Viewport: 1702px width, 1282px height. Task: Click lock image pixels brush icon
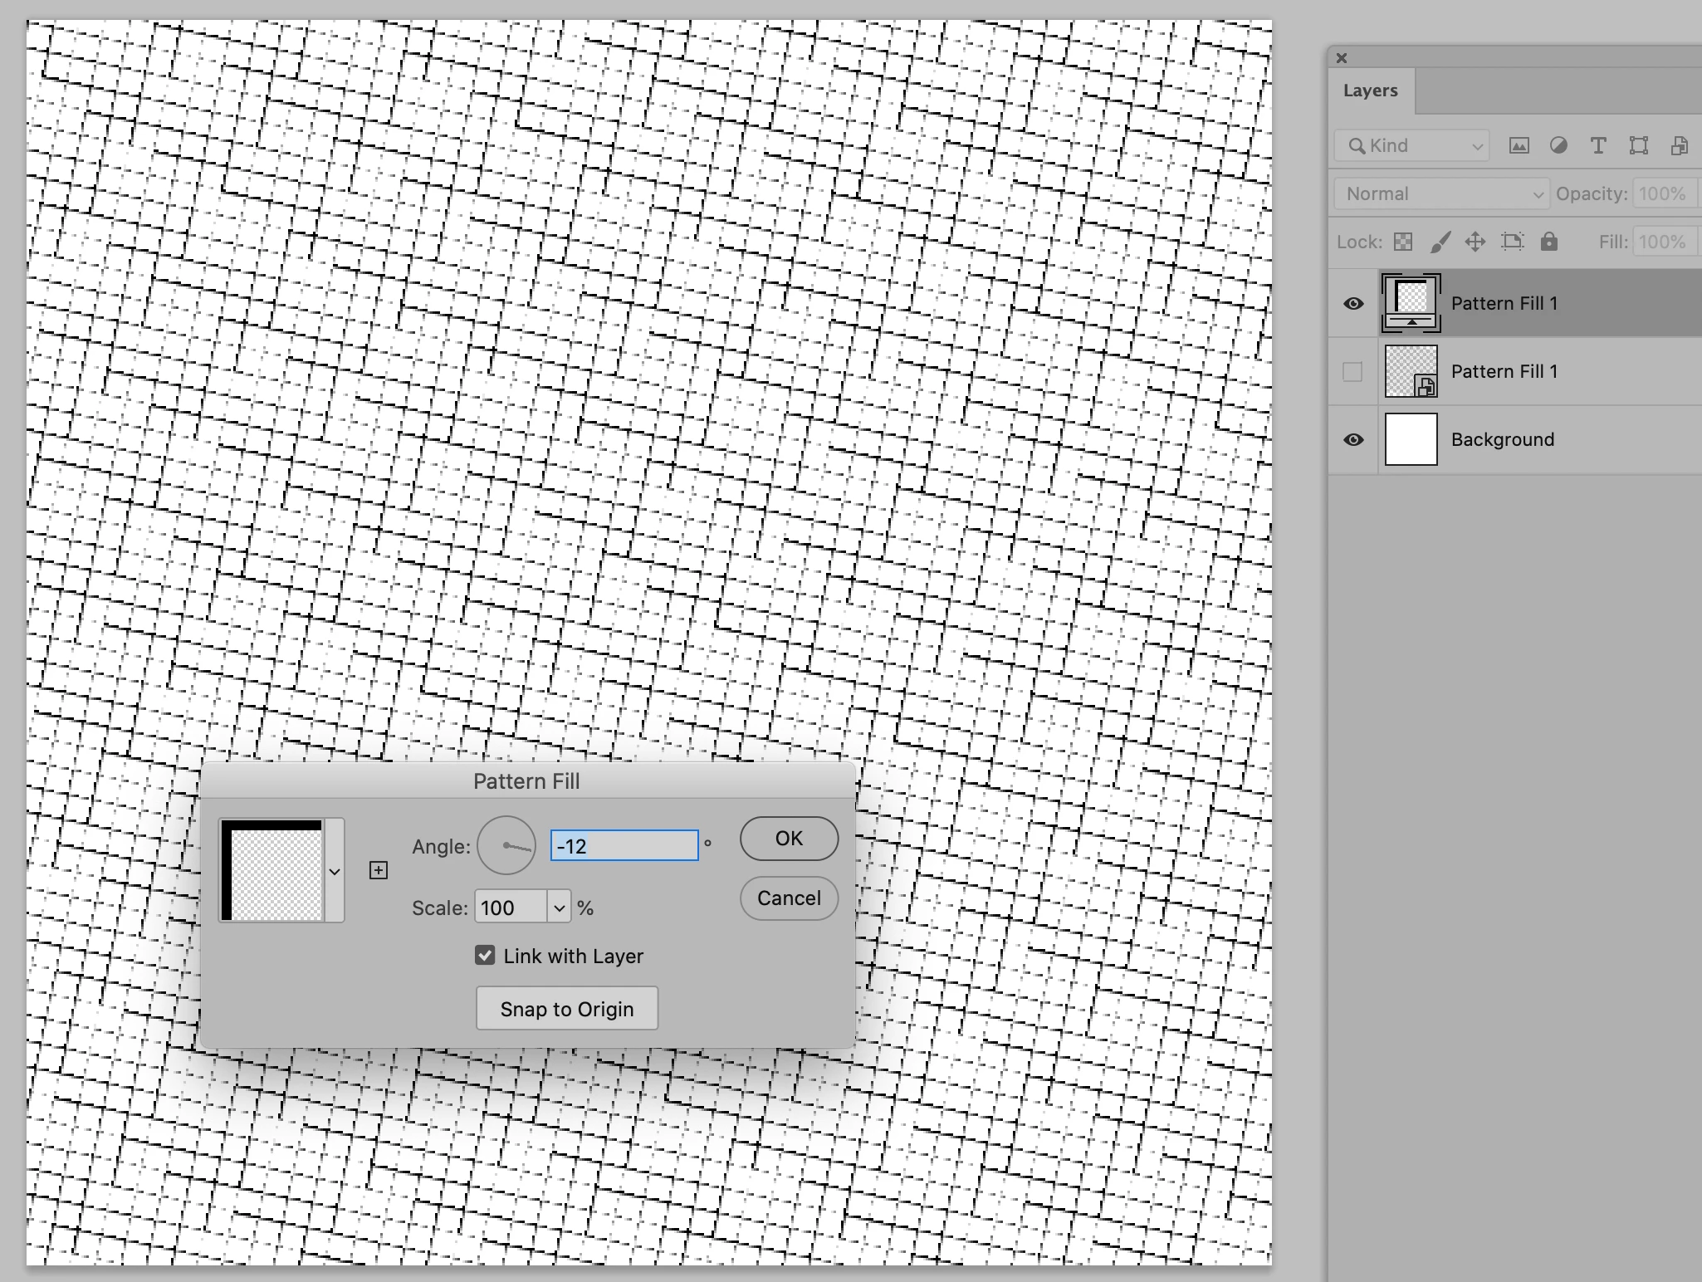point(1440,242)
